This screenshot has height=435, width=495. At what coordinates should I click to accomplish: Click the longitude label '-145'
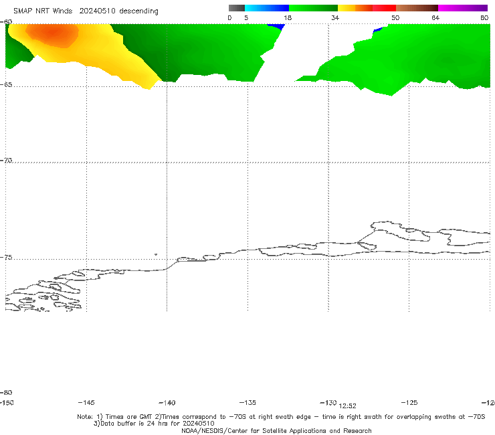(x=86, y=402)
